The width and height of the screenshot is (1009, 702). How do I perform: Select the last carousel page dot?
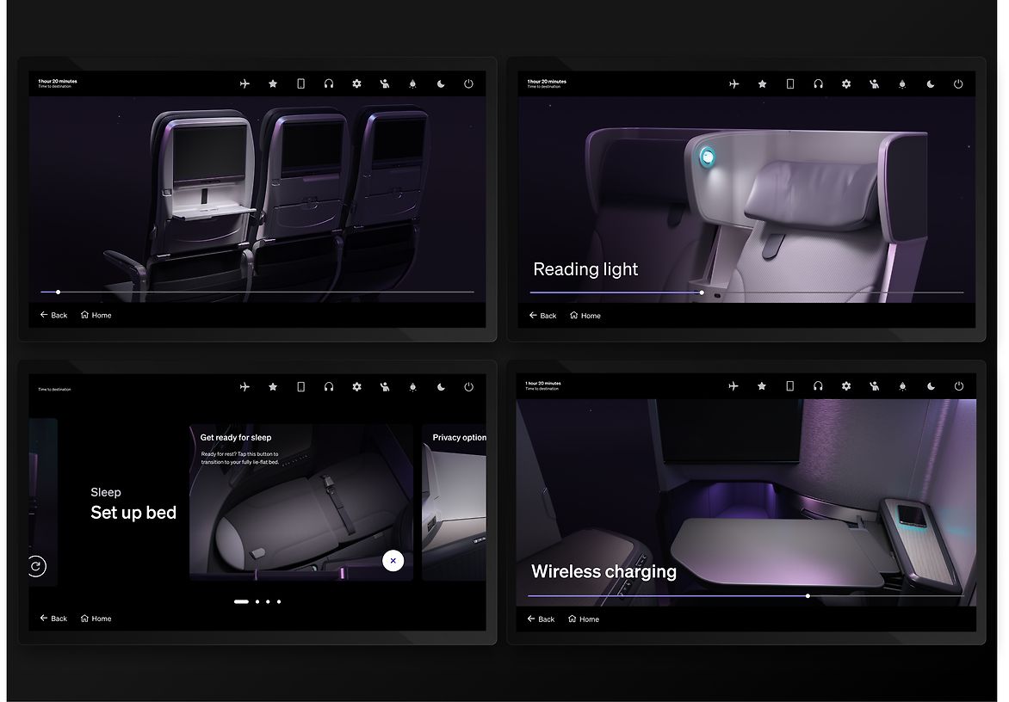(x=279, y=601)
